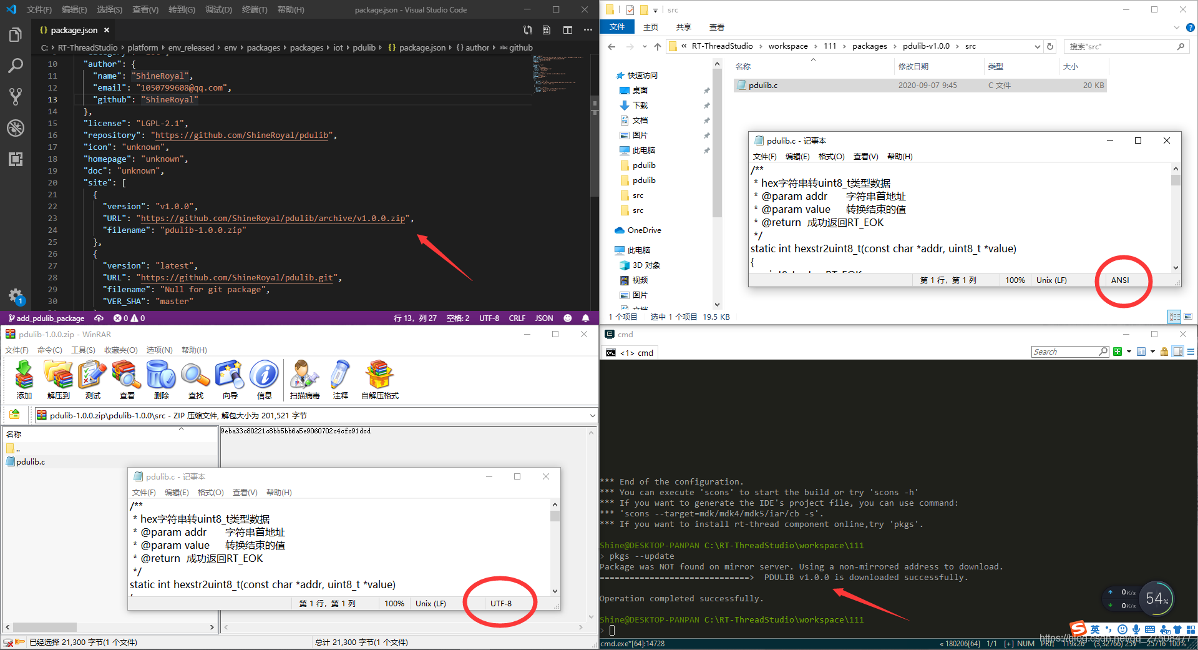Click WinRAR Virus Scan (扫描病毒) icon
Viewport: 1198px width, 650px height.
[304, 380]
